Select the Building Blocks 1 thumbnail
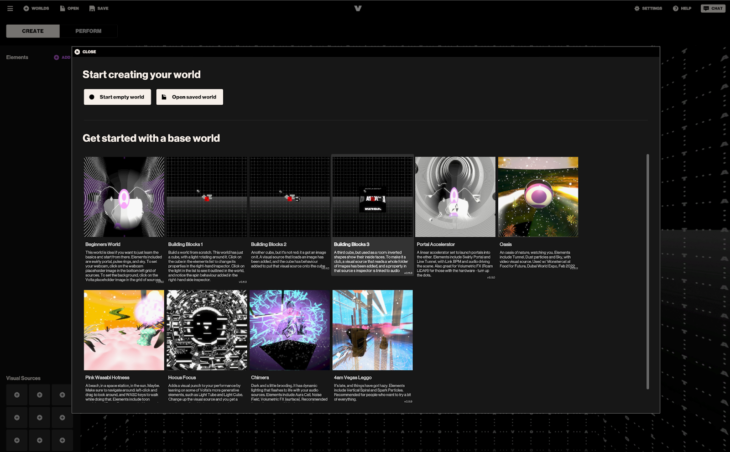Viewport: 730px width, 452px height. (207, 197)
